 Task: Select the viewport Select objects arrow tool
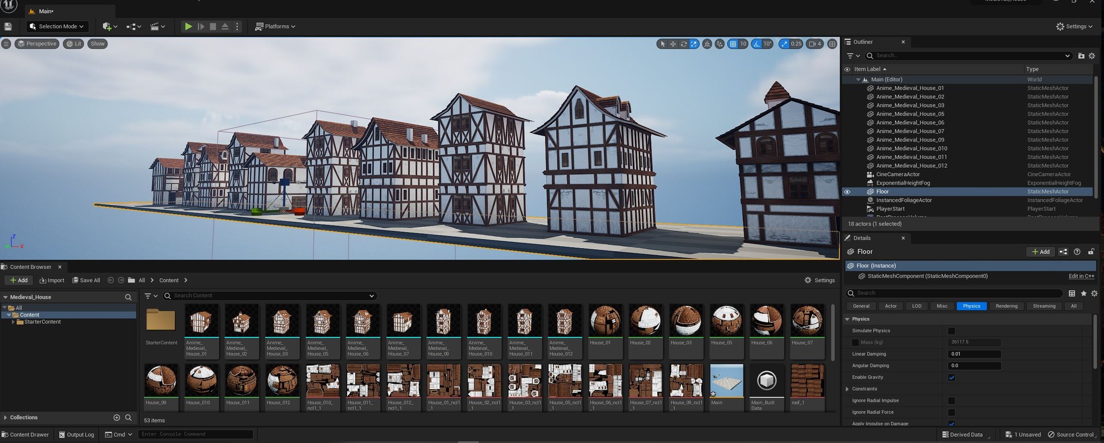pyautogui.click(x=662, y=44)
